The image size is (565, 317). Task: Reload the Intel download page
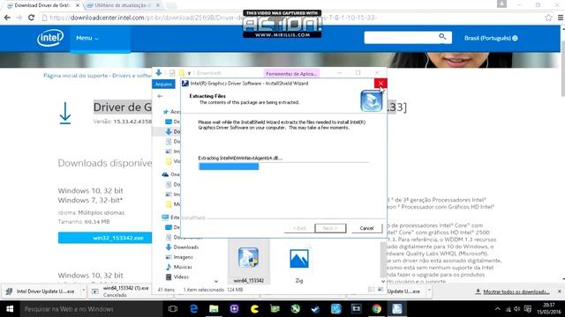tap(32, 18)
